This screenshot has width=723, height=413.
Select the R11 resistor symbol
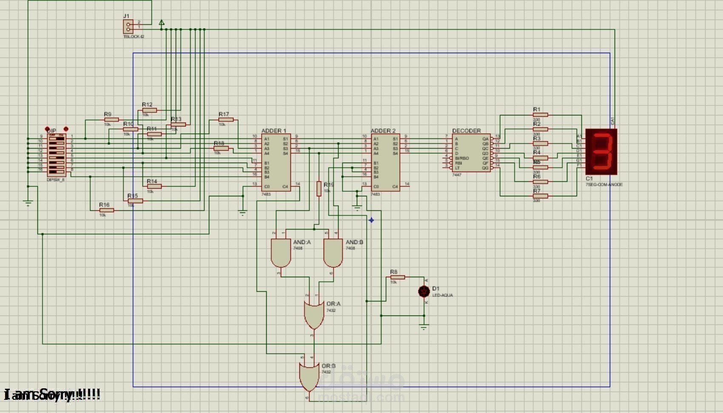pyautogui.click(x=154, y=134)
